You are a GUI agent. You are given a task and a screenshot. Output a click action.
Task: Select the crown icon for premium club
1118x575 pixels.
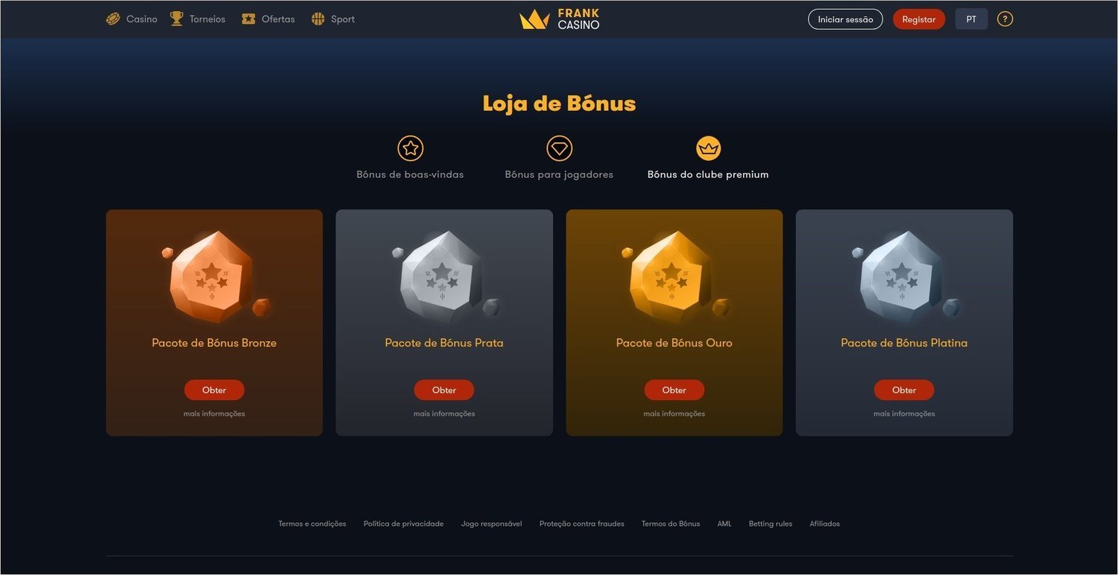pyautogui.click(x=708, y=148)
